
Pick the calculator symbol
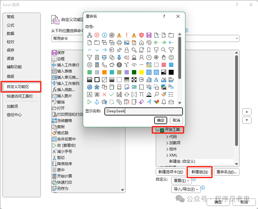point(97,65)
